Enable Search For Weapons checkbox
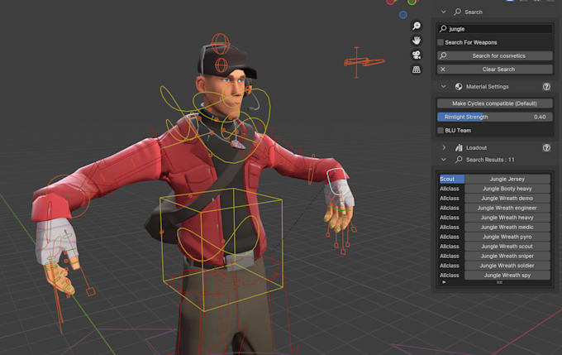Screen dimensions: 562x355 (x=441, y=42)
